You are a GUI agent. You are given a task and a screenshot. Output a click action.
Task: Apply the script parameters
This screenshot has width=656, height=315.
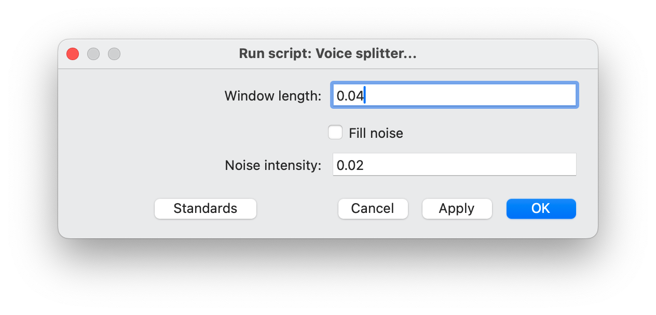point(457,208)
